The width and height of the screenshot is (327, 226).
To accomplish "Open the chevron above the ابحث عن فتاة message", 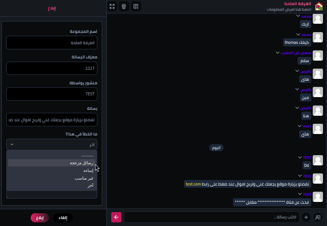I will pyautogui.click(x=300, y=194).
